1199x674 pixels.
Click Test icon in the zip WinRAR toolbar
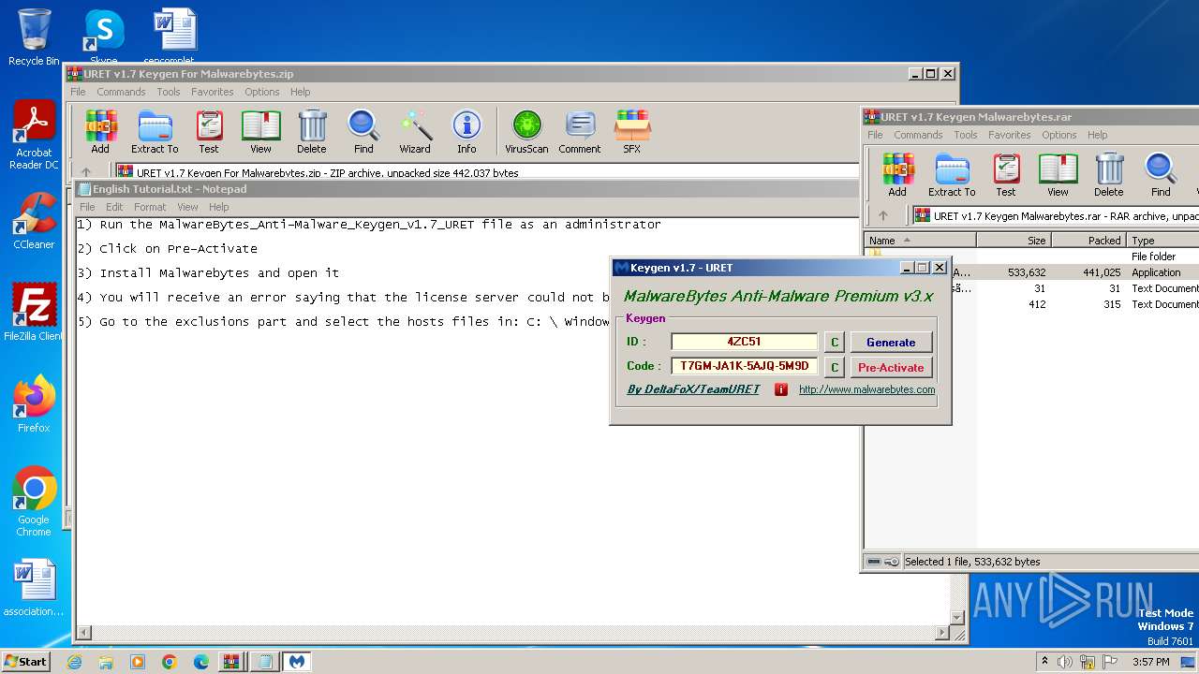pyautogui.click(x=209, y=132)
